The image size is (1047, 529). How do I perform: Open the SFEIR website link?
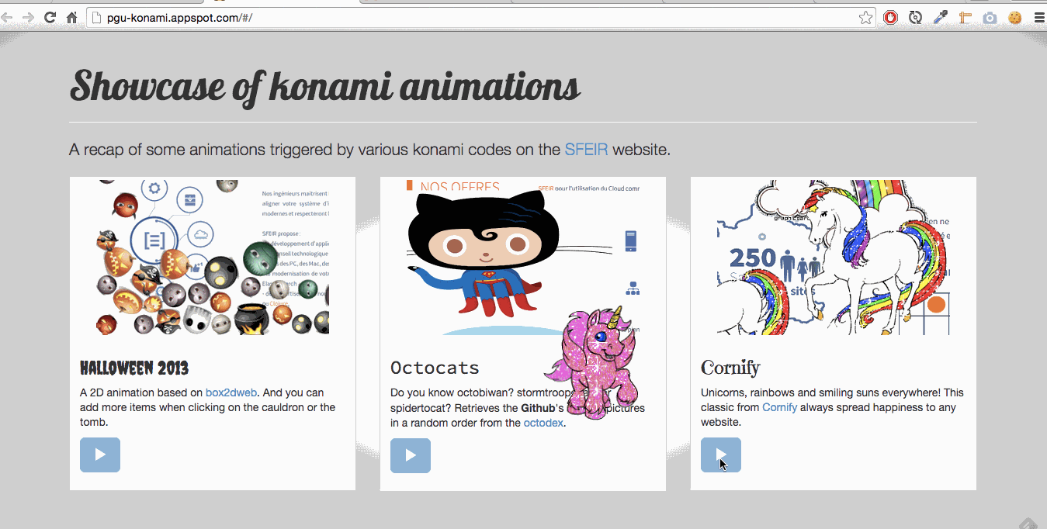[x=586, y=149]
